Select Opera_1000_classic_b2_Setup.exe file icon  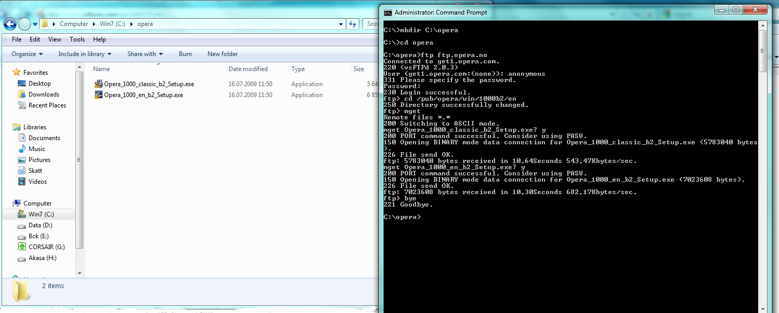[99, 84]
